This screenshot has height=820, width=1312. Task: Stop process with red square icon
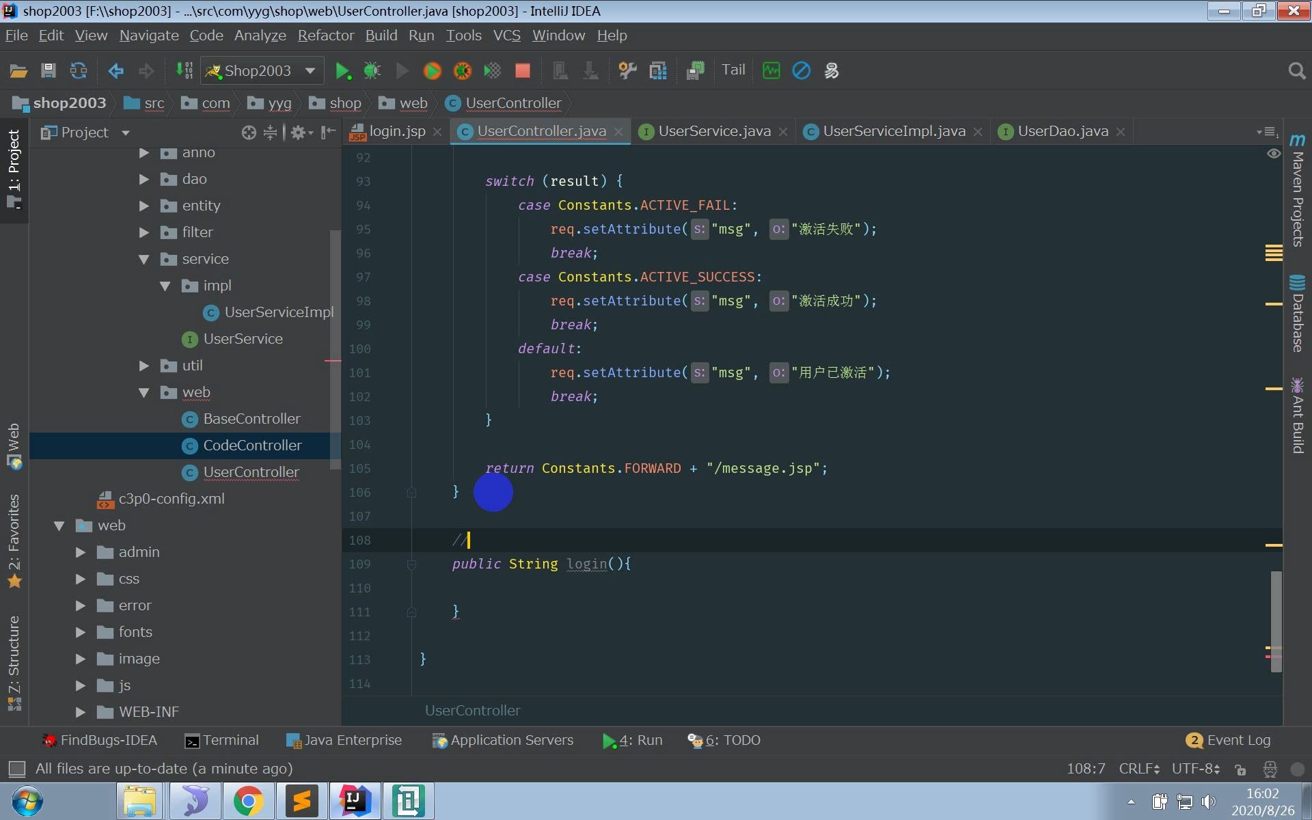[523, 70]
